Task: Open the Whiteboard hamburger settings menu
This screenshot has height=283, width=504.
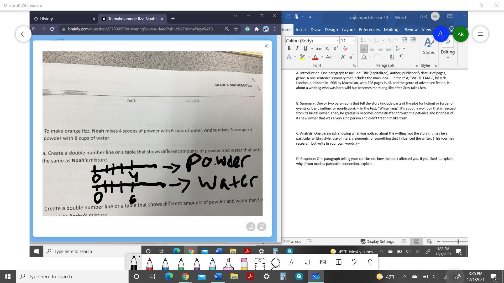Action: [x=480, y=34]
